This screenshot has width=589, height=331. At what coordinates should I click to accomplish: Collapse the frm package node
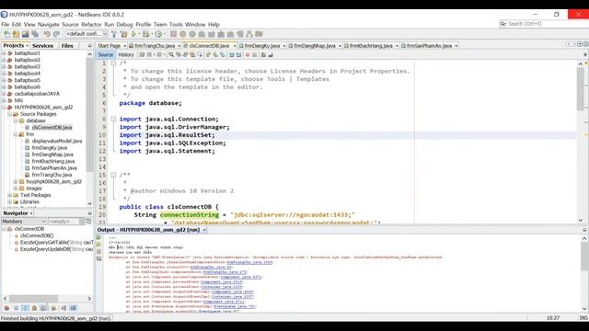tap(16, 134)
